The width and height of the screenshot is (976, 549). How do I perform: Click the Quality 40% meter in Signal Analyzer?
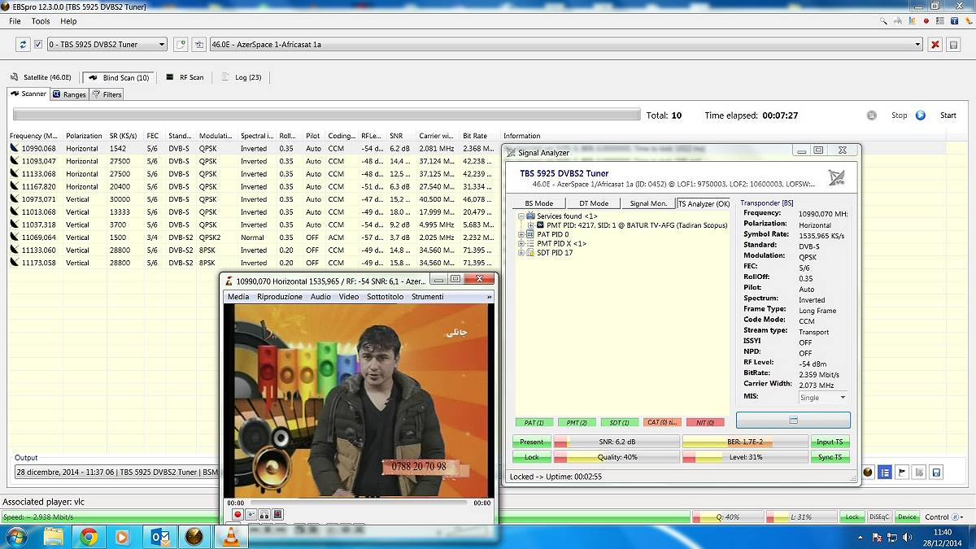point(617,457)
